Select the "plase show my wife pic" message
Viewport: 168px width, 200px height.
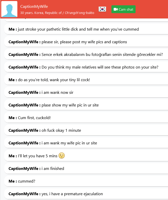pos(70,105)
